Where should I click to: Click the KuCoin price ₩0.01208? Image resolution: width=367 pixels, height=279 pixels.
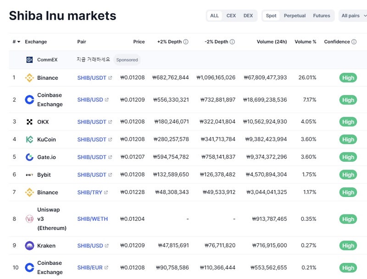[x=133, y=139]
